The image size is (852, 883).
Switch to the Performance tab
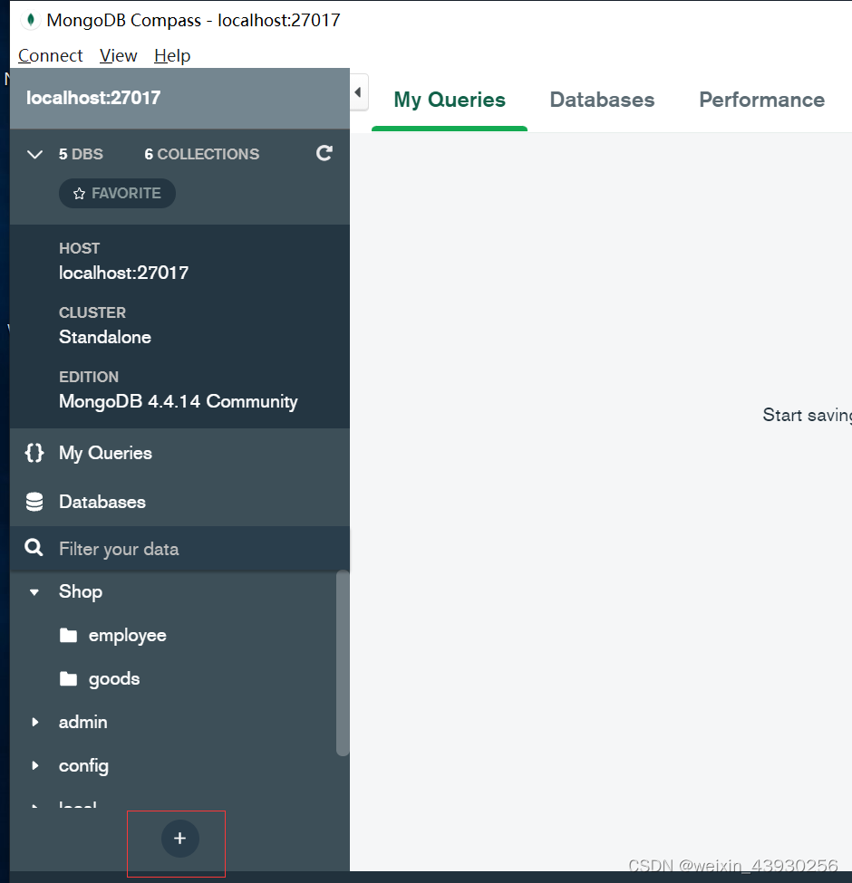762,100
